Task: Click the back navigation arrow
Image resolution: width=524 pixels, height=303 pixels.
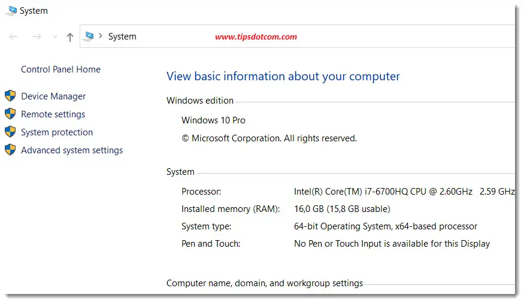Action: pos(13,37)
